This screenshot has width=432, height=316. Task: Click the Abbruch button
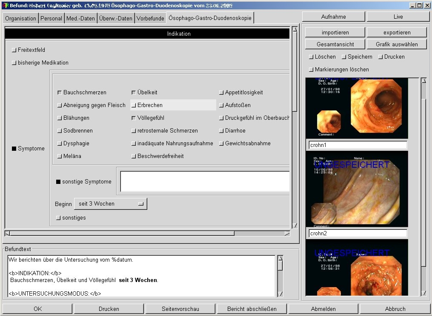point(395,309)
